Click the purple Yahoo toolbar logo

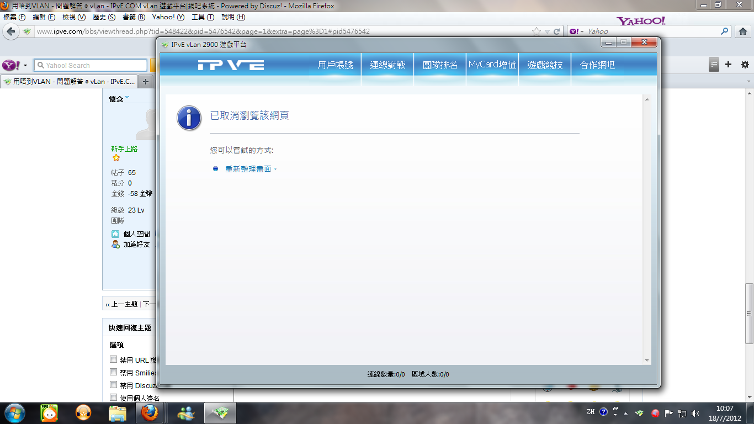10,65
